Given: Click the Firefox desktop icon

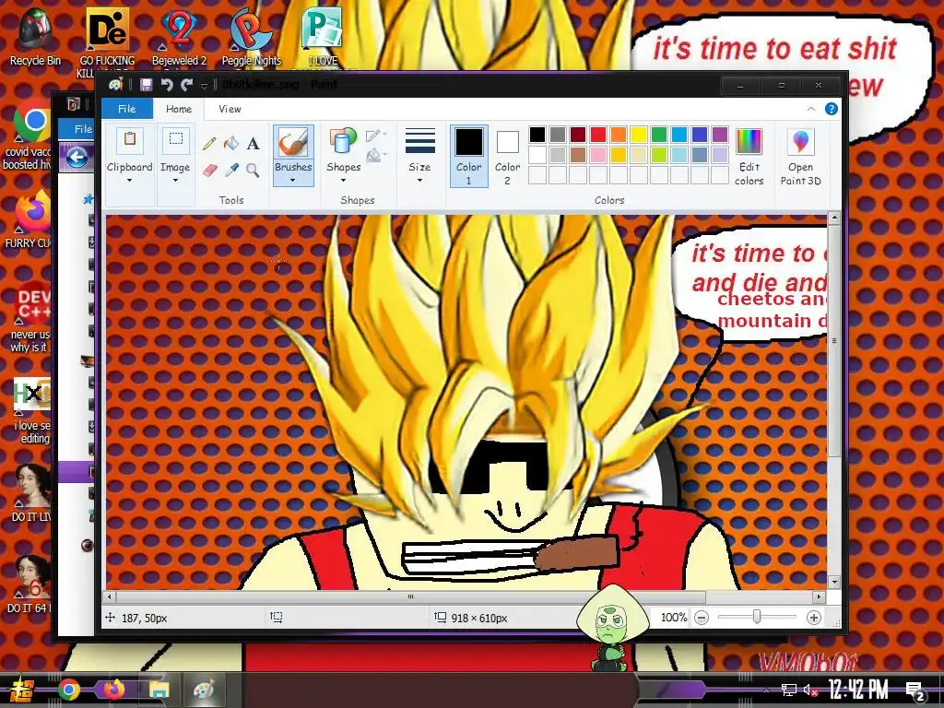Looking at the screenshot, I should pyautogui.click(x=30, y=218).
